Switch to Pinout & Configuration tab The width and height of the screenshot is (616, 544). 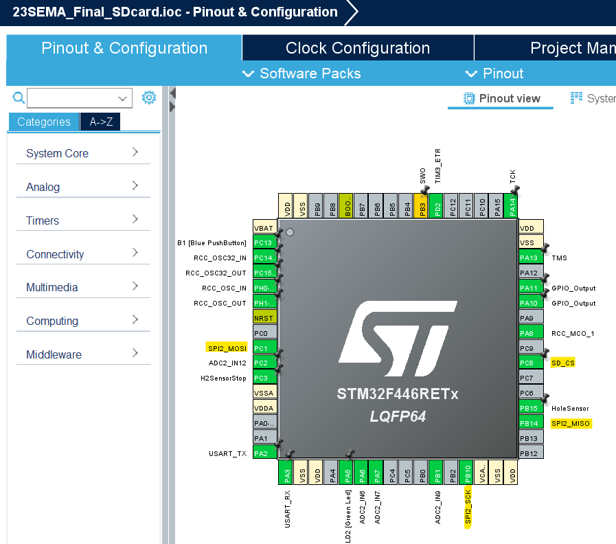tap(124, 48)
